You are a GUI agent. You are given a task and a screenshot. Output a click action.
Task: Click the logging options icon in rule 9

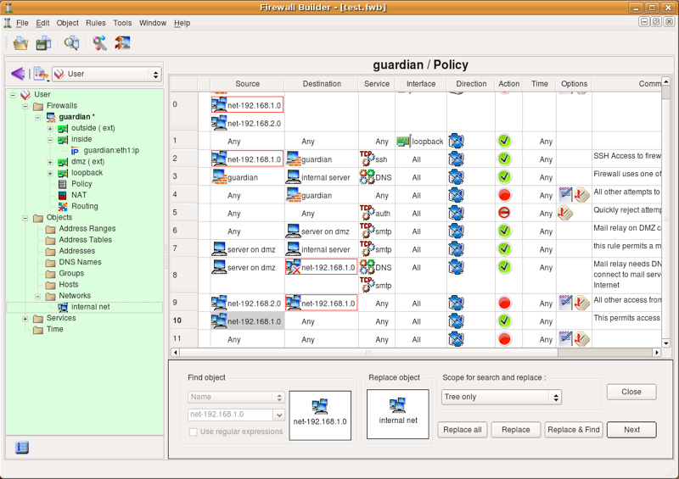[566, 303]
